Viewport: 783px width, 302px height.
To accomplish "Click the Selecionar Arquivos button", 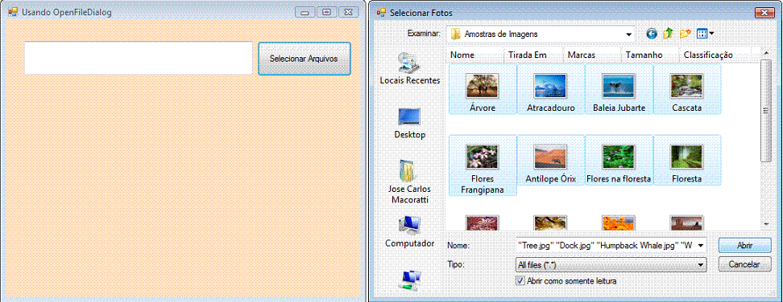I will (x=304, y=59).
